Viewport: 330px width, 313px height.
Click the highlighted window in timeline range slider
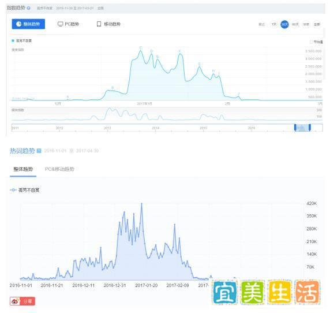[302, 128]
